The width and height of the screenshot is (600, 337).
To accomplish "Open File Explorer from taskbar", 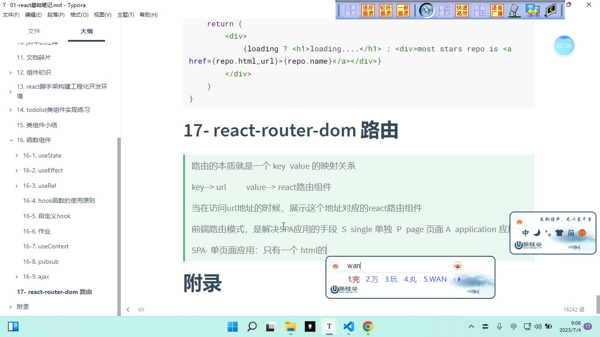I will pos(290,326).
